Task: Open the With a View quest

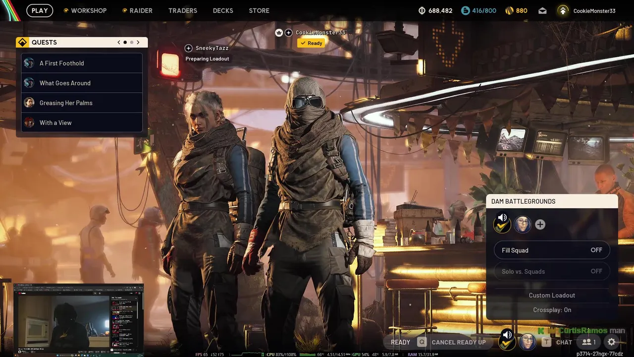Action: 82,122
